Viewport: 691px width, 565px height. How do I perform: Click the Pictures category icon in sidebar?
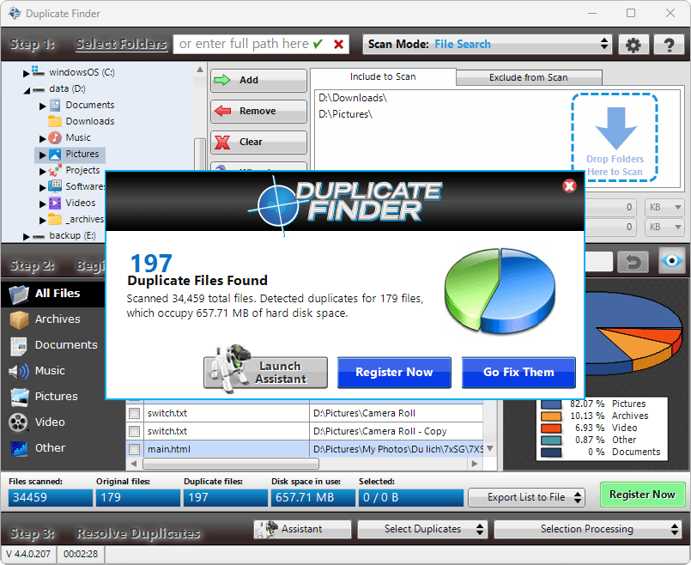pyautogui.click(x=19, y=397)
